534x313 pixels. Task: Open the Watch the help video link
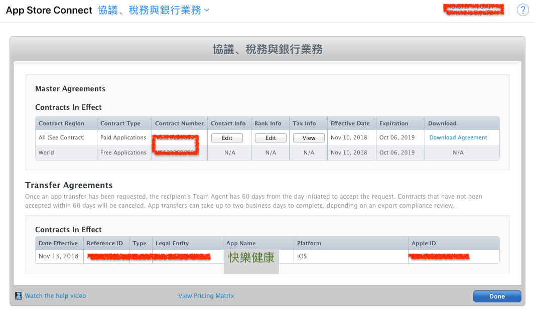pos(55,296)
